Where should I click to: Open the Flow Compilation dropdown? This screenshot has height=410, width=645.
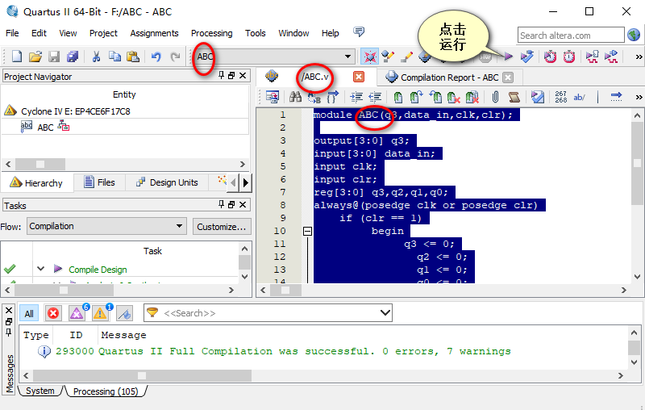[x=179, y=226]
